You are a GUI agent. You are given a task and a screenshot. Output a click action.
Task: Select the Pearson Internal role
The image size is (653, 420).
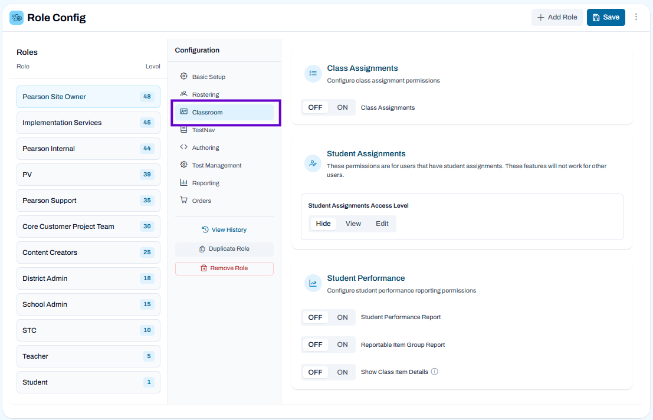click(x=88, y=149)
